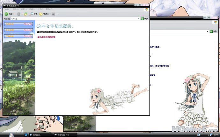
Task: Click the 其它硬件 category link in Control Panel
Action: coord(154,47)
